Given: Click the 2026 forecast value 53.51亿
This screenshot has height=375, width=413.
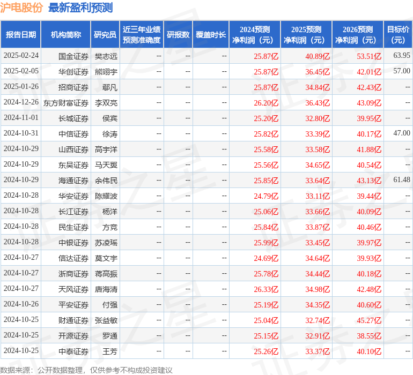Looking at the screenshot, I should click(x=369, y=56).
